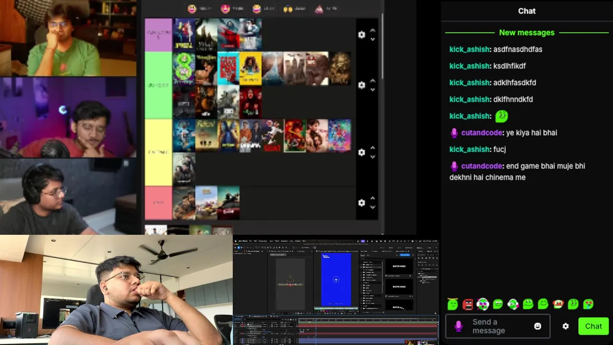
Task: Open settings gear for the purple tier row
Action: pyautogui.click(x=362, y=34)
